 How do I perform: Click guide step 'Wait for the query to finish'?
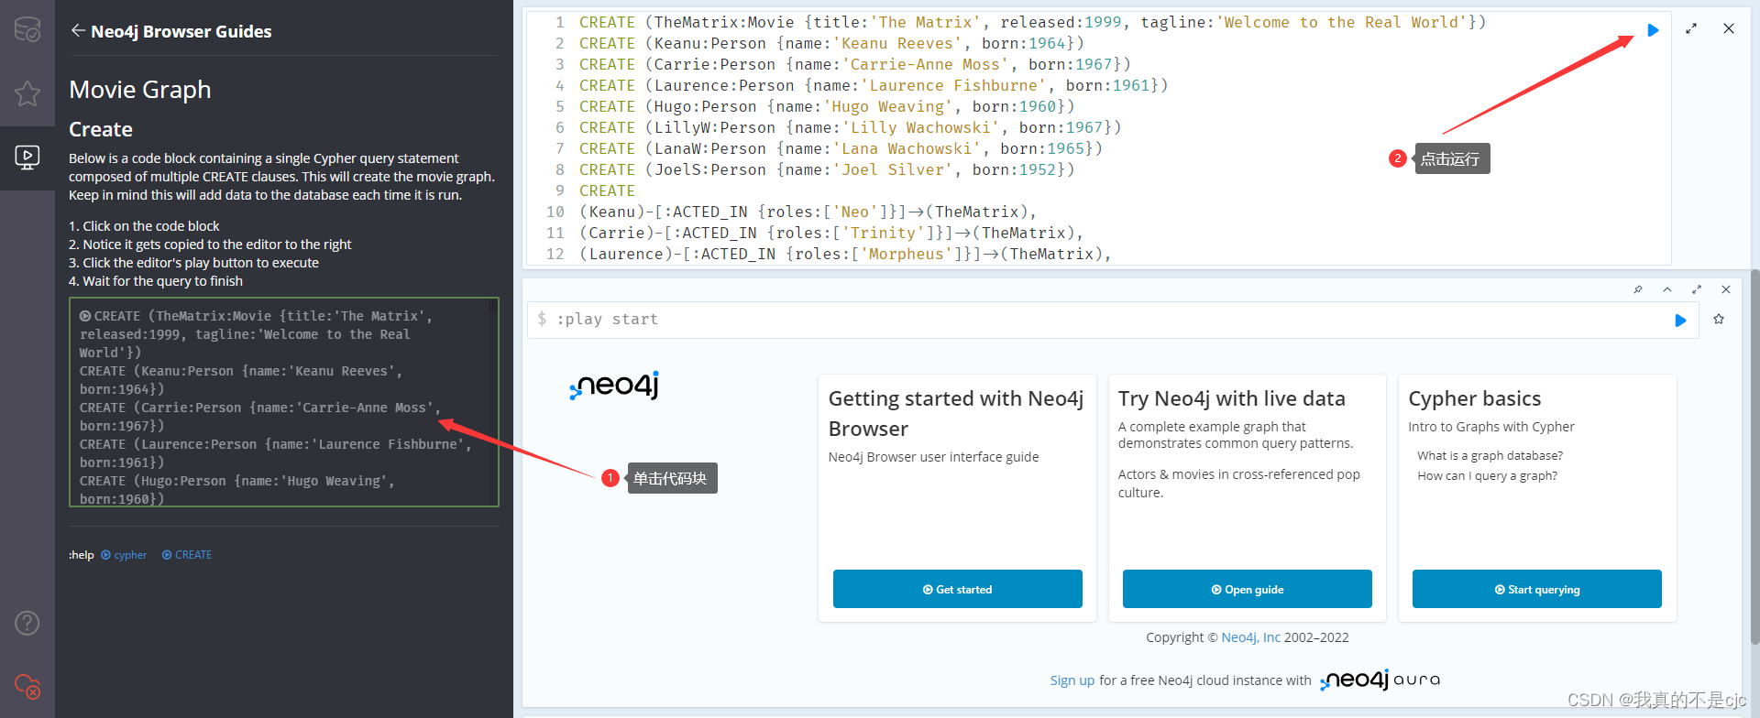pyautogui.click(x=163, y=281)
